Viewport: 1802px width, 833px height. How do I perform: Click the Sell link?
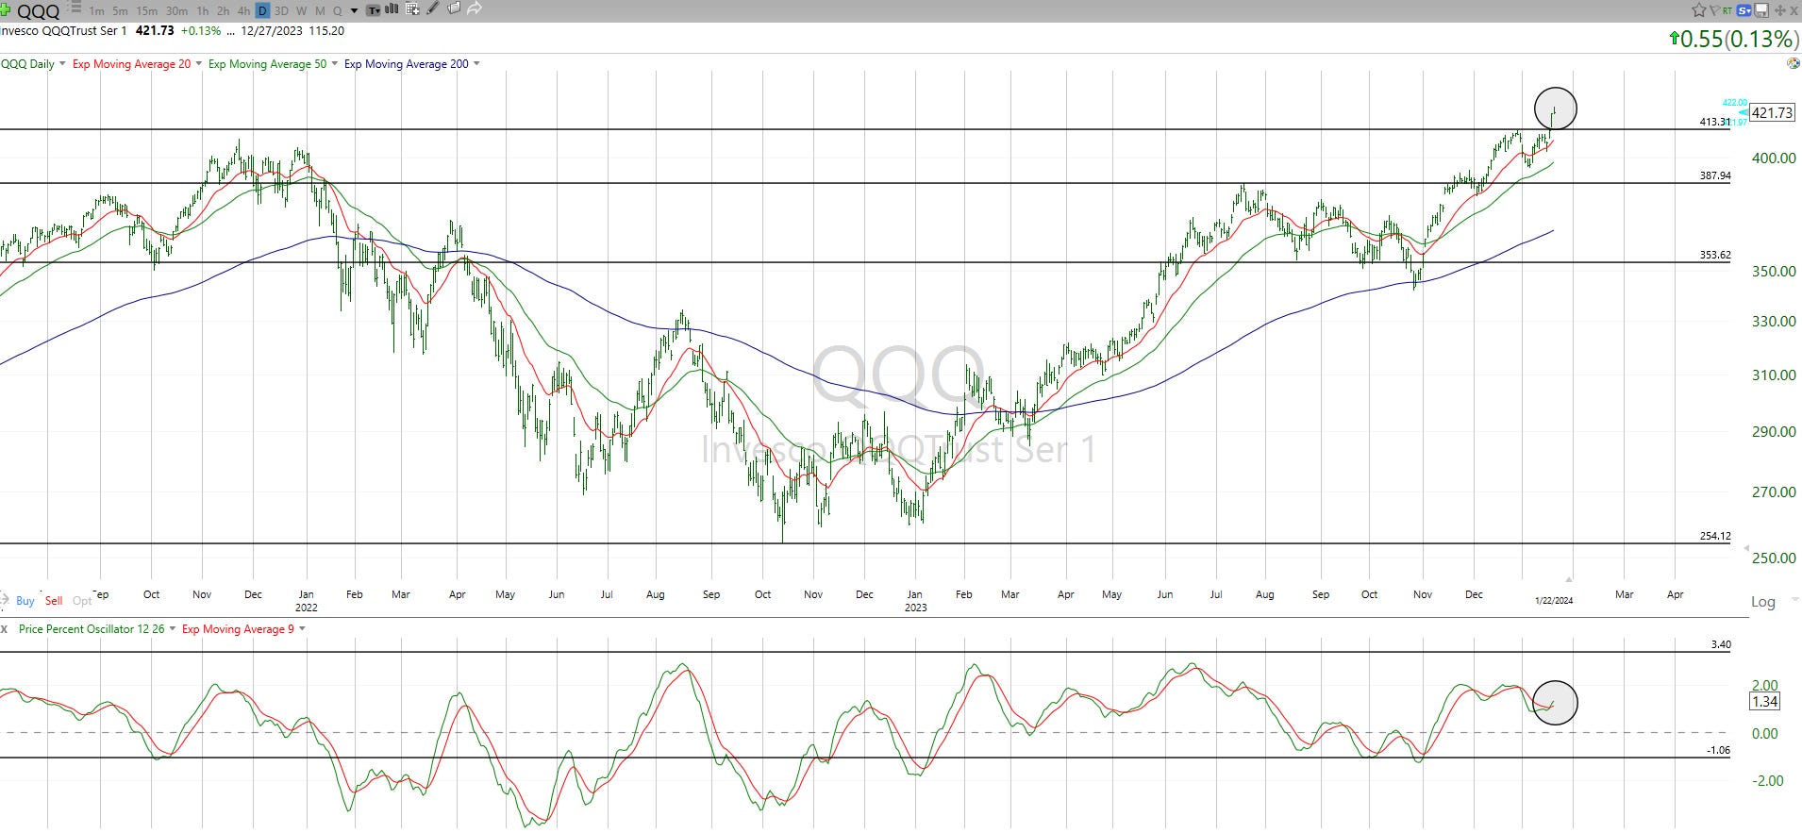pos(54,601)
